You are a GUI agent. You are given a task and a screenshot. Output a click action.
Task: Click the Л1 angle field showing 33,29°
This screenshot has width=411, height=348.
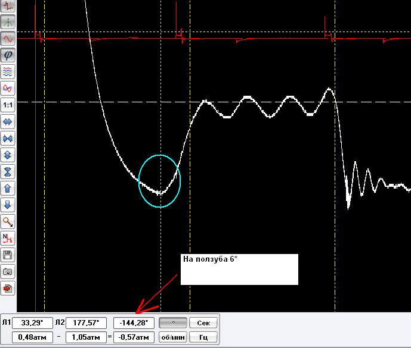32,323
